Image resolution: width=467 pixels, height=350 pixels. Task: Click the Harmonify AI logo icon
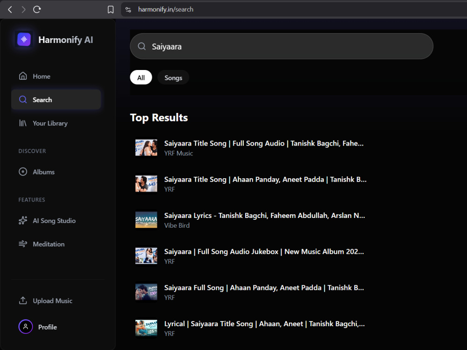point(24,39)
